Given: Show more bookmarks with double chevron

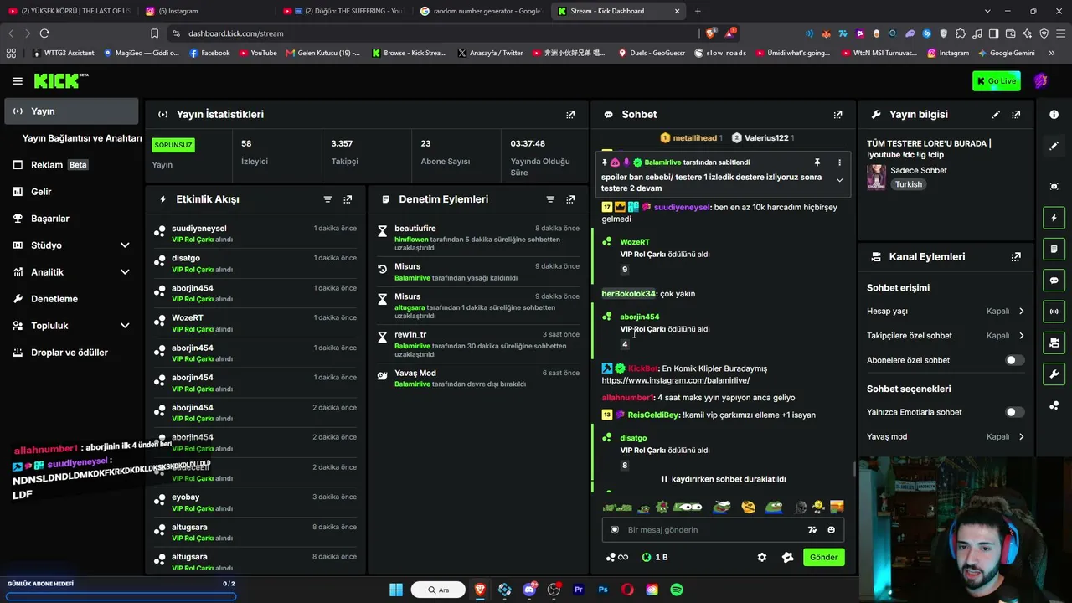Looking at the screenshot, I should click(1050, 53).
